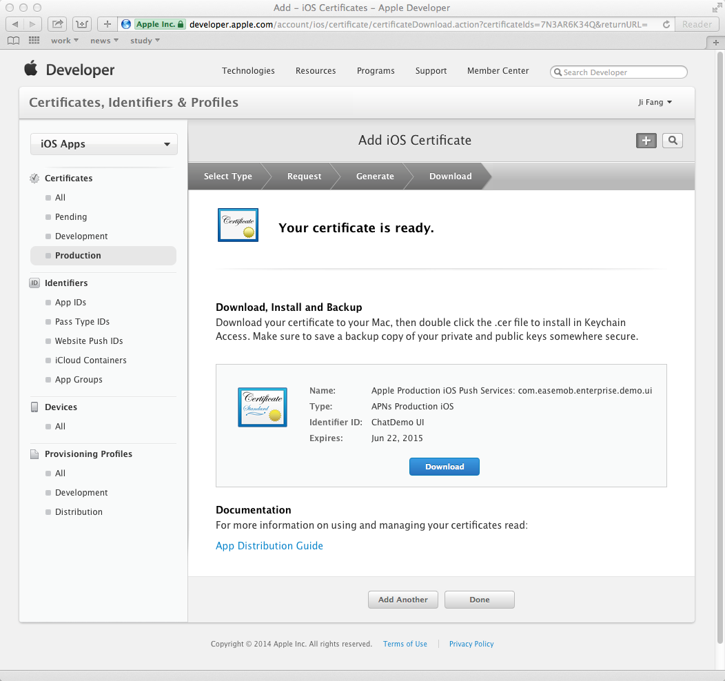
Task: Open the work bookmarks folder
Action: click(x=65, y=41)
